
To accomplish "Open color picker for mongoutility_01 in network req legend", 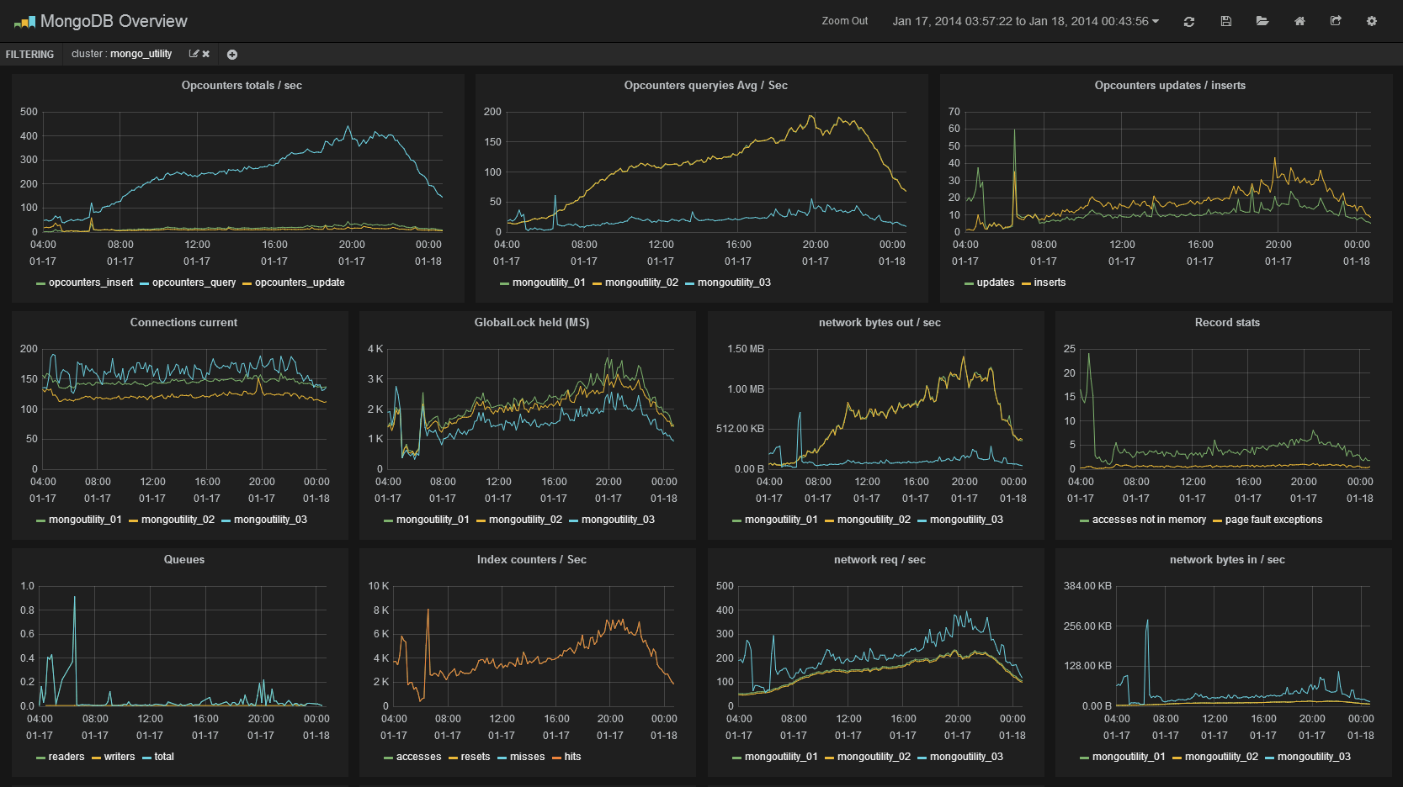I will [736, 758].
